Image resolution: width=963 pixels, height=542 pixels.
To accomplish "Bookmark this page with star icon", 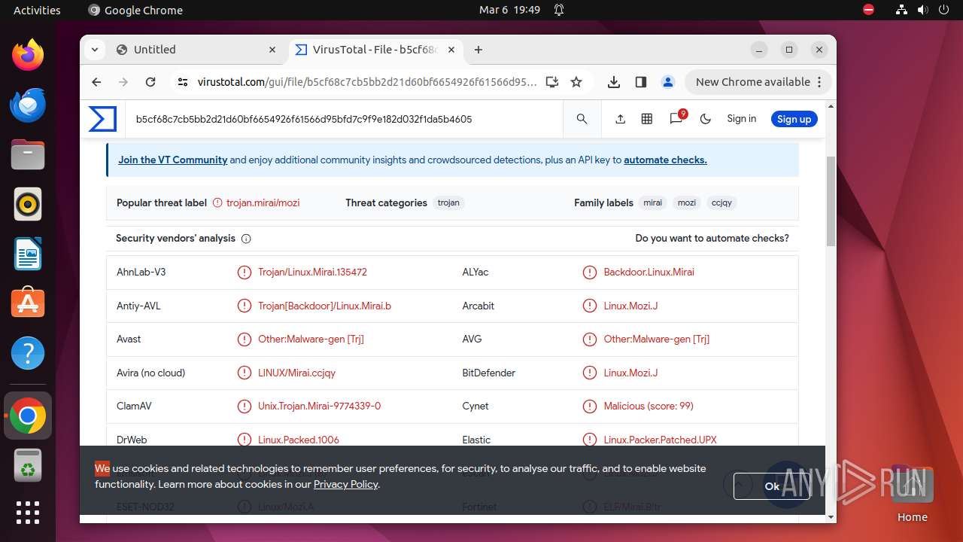I will click(x=576, y=82).
